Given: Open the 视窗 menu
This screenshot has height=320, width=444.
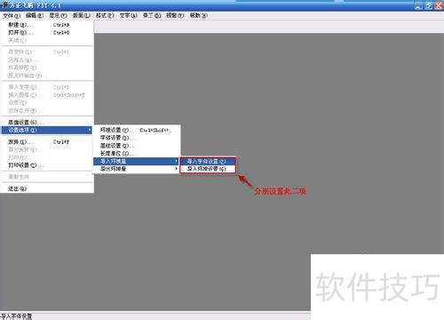Looking at the screenshot, I should pos(175,15).
